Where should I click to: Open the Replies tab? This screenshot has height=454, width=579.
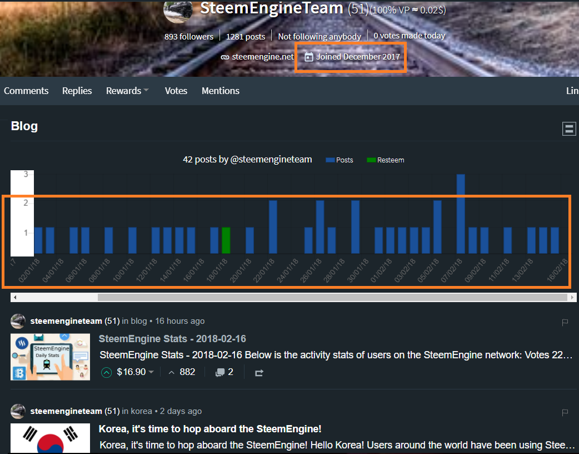[77, 91]
